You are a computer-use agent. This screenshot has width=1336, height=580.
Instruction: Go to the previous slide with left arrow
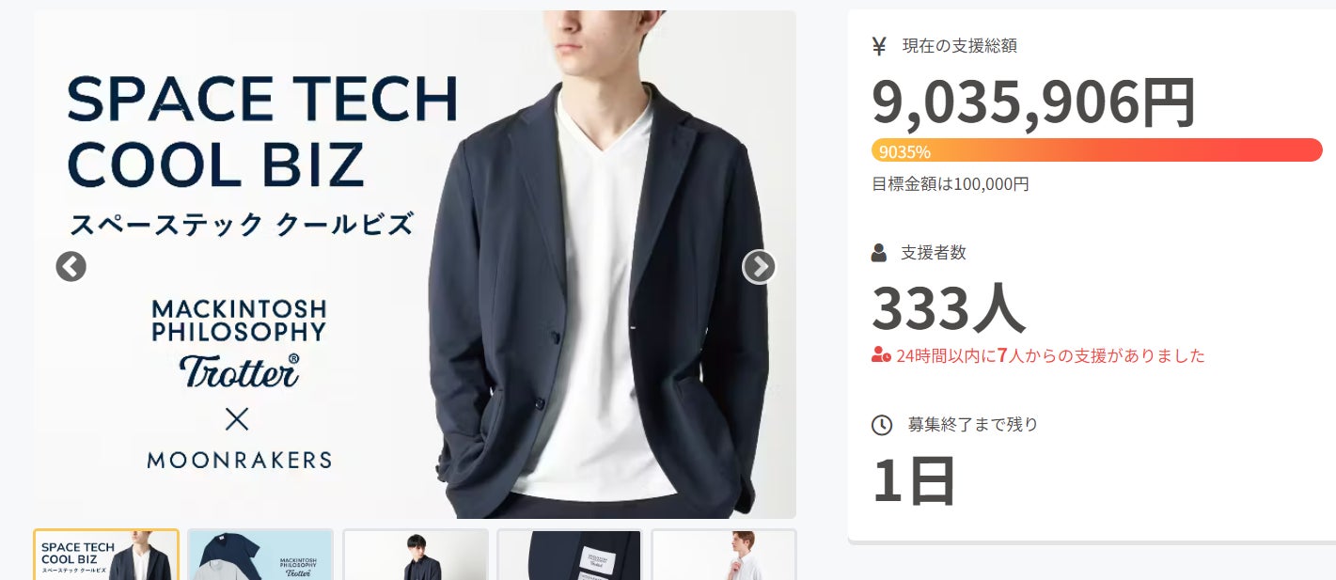pos(71,267)
